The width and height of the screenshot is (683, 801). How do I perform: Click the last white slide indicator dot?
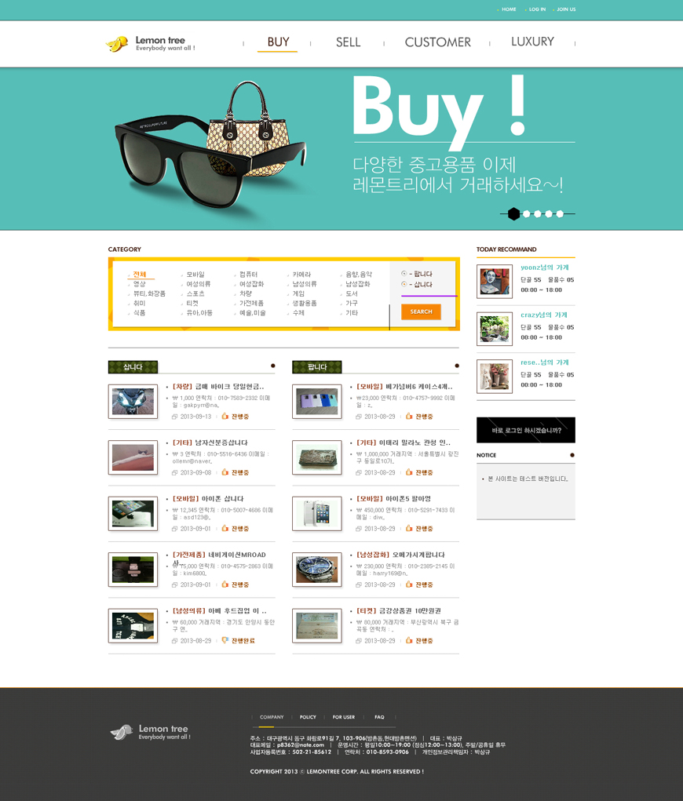tap(560, 214)
